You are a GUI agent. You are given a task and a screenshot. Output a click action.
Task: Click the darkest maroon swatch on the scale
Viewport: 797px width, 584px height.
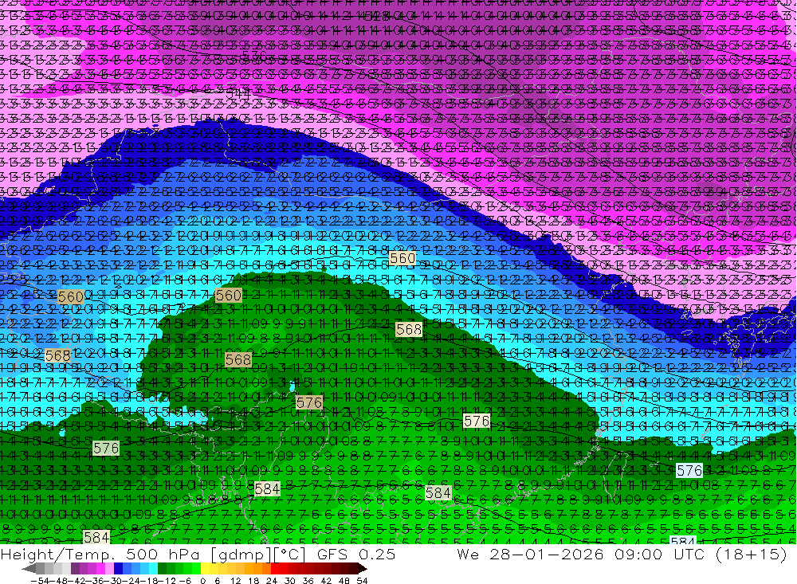point(354,569)
